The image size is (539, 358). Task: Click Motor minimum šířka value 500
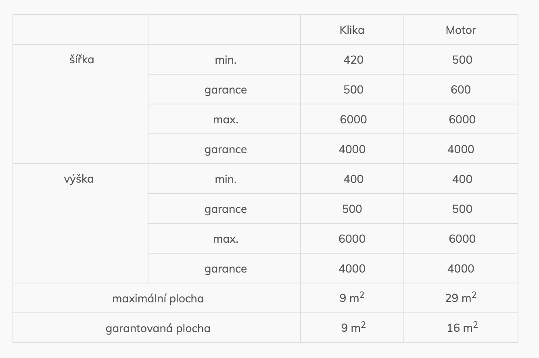click(462, 60)
